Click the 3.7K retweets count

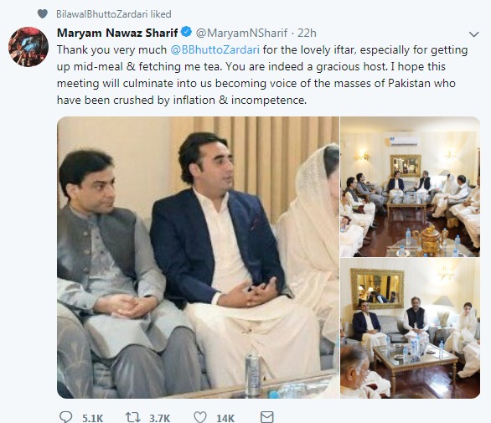[x=160, y=418]
